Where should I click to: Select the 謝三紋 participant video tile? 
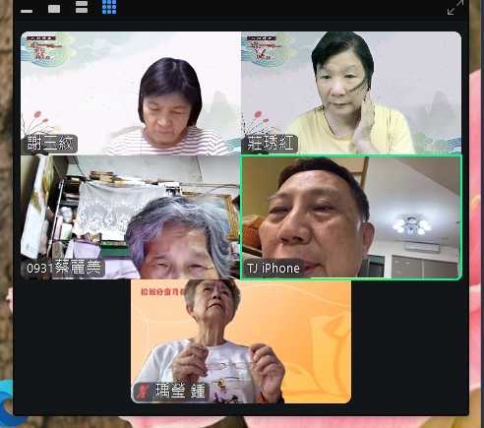click(x=131, y=93)
